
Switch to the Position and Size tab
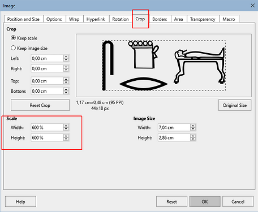click(x=23, y=19)
